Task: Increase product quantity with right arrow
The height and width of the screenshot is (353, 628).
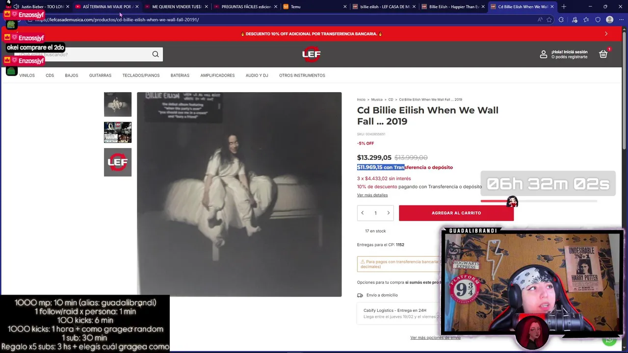Action: click(x=388, y=213)
